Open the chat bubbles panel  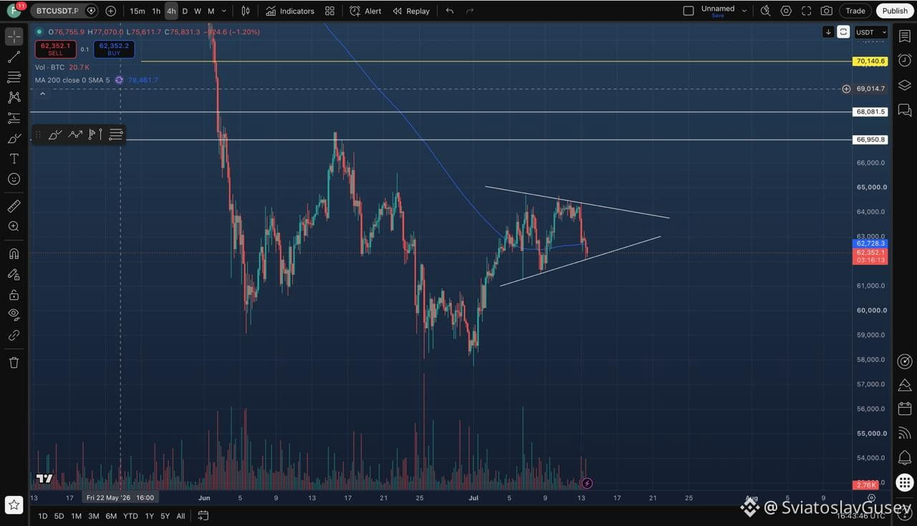(905, 110)
